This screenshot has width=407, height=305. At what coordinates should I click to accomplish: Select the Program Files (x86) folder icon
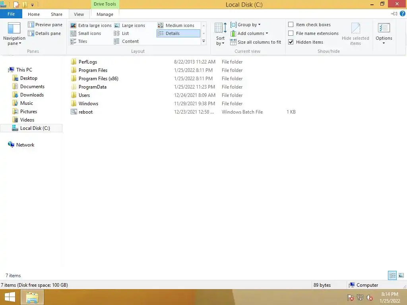tap(74, 78)
